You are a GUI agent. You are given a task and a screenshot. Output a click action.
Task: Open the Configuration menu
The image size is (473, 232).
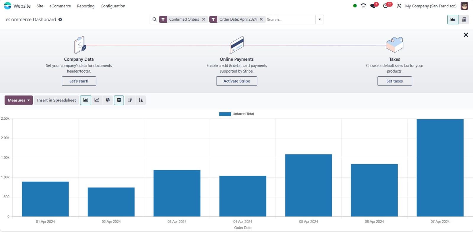click(x=113, y=6)
